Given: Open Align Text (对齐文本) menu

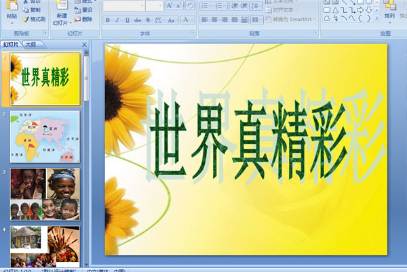Looking at the screenshot, I should tap(281, 10).
